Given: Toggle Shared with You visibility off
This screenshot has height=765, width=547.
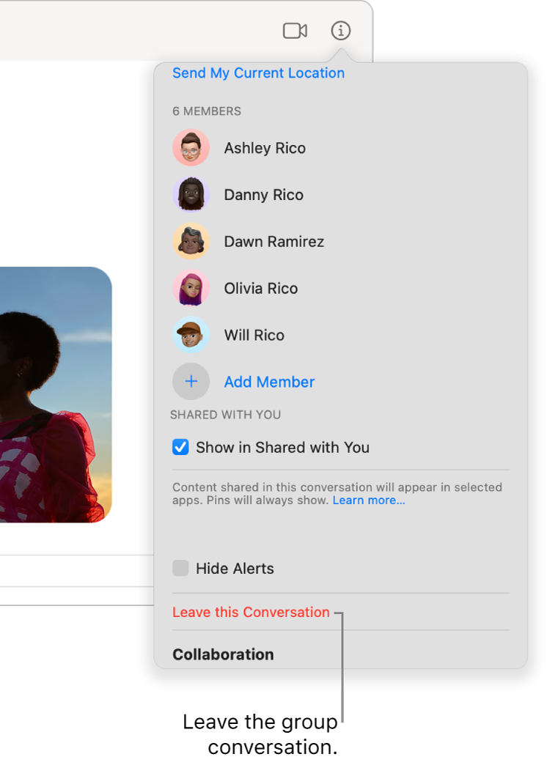Looking at the screenshot, I should point(180,447).
